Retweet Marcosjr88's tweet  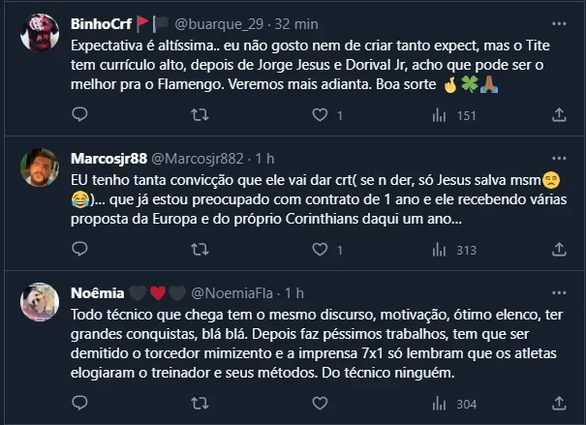pyautogui.click(x=200, y=250)
